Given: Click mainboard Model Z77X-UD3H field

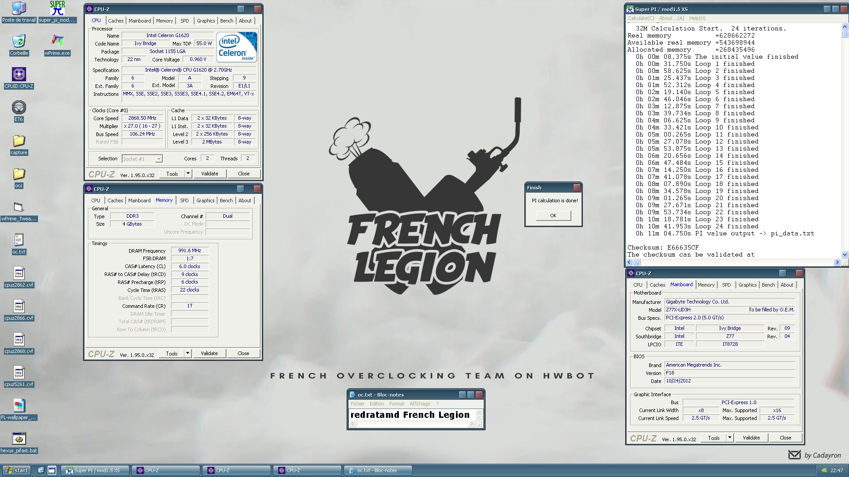Looking at the screenshot, I should click(x=706, y=310).
